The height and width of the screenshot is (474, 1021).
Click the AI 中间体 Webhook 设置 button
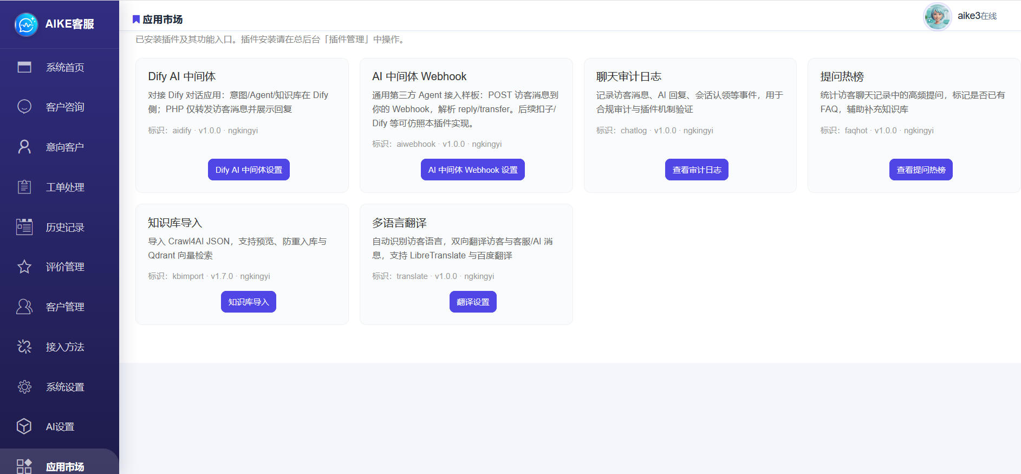point(473,170)
